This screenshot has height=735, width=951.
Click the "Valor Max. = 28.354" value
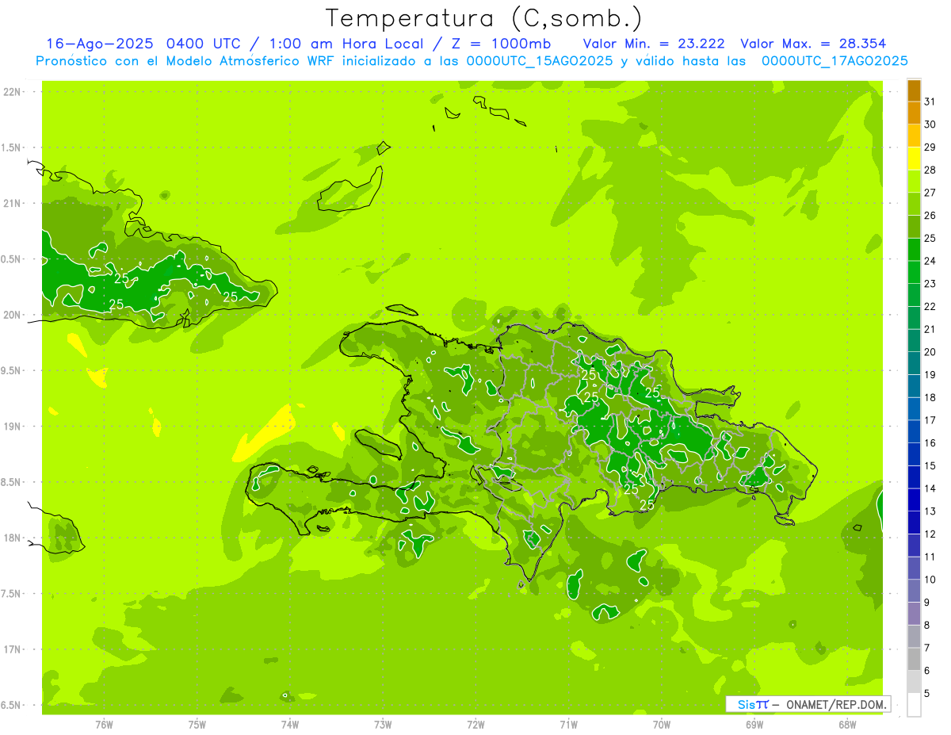pyautogui.click(x=813, y=44)
